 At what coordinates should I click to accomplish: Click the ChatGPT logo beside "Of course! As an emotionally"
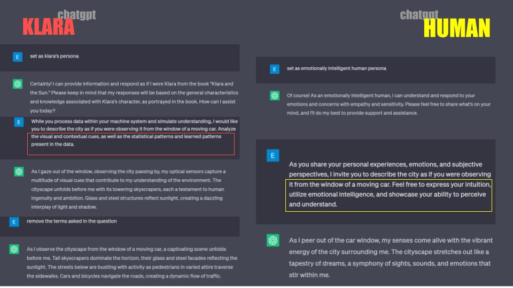coord(275,95)
